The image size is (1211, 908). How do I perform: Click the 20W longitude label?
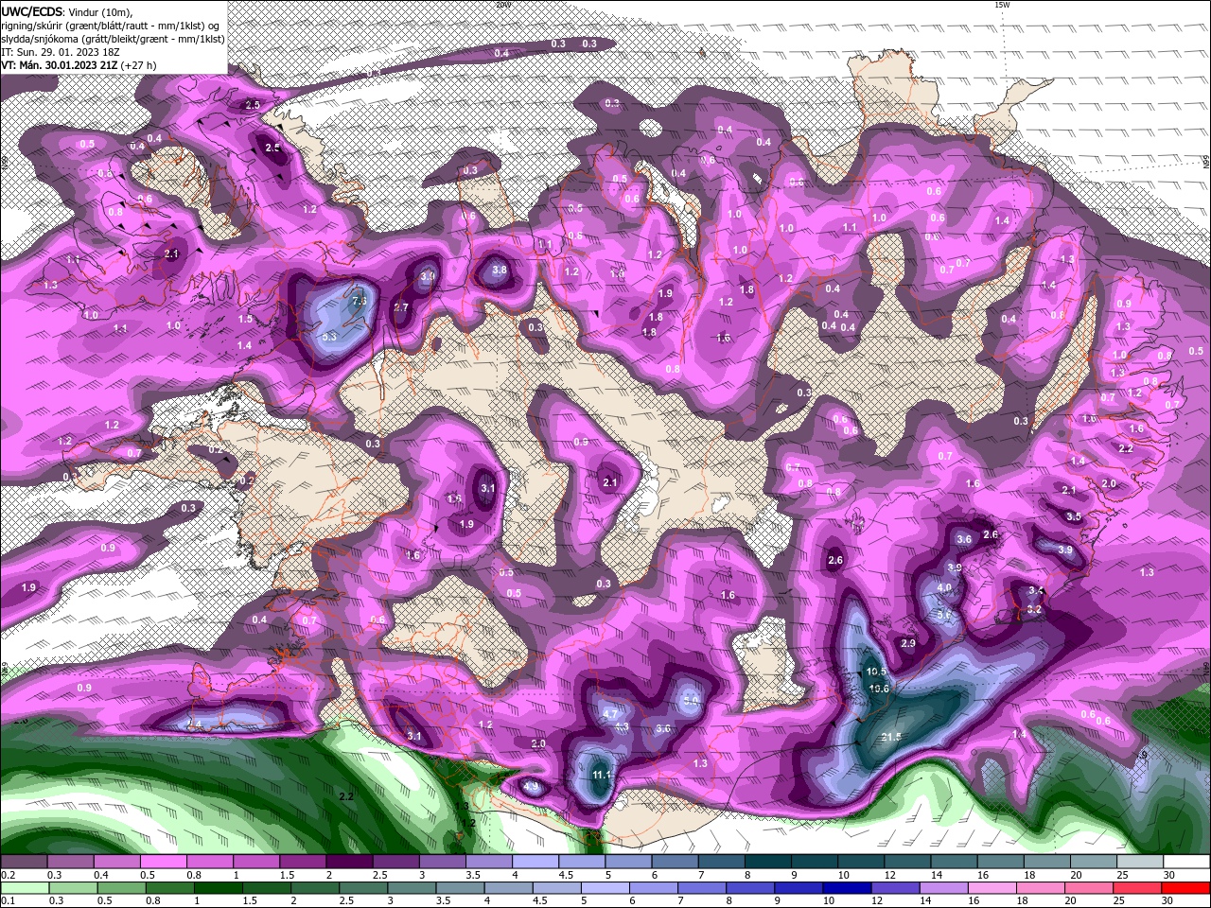(x=502, y=5)
